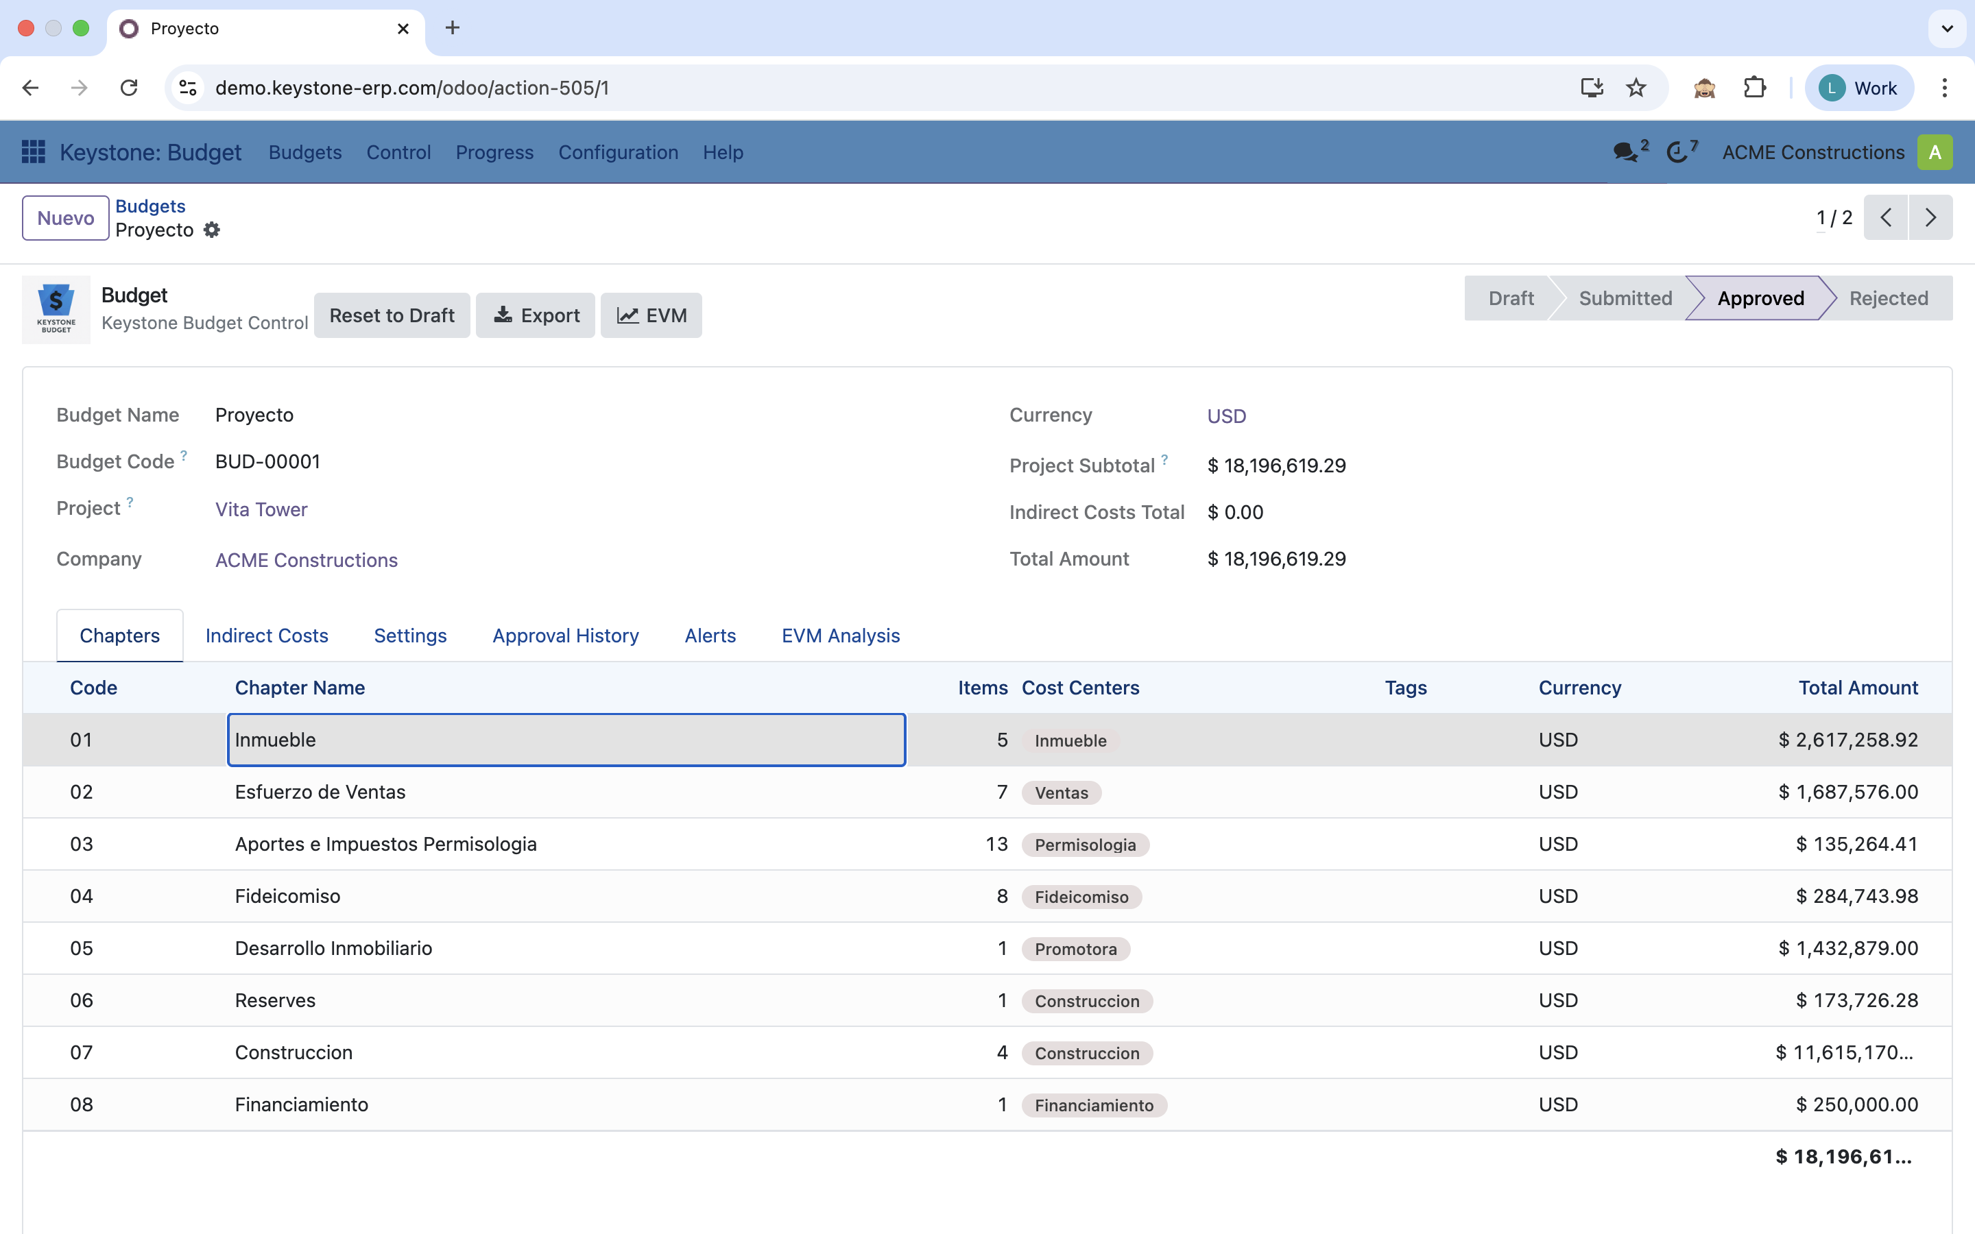Click the Export button

click(536, 315)
